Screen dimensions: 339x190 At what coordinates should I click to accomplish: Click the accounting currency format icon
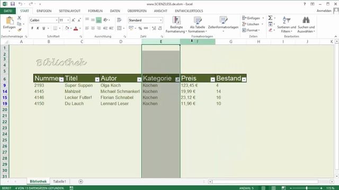click(x=131, y=28)
